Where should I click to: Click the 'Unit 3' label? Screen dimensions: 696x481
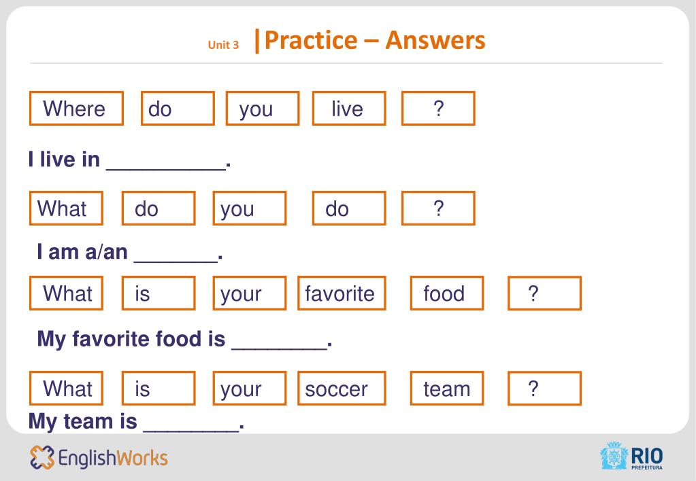coord(223,45)
